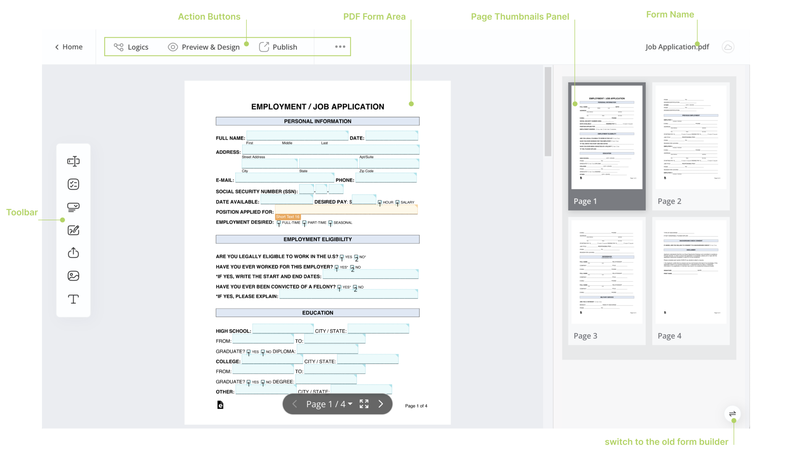
Task: Go to the previous page arrow
Action: coord(295,404)
